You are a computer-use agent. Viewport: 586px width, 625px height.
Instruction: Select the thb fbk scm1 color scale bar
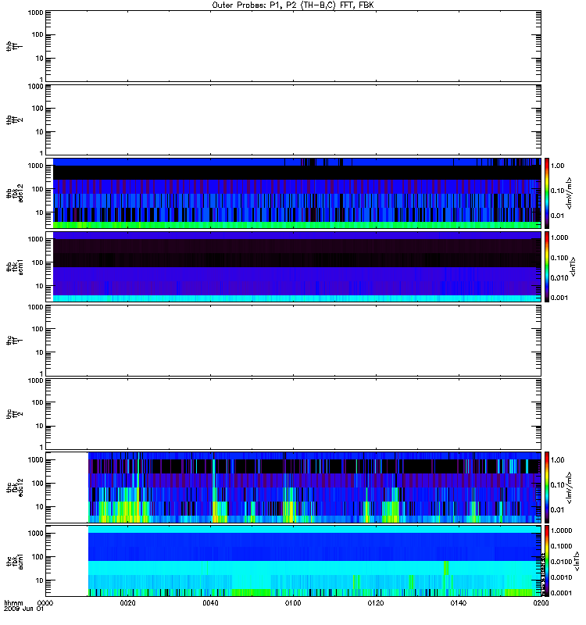click(548, 266)
